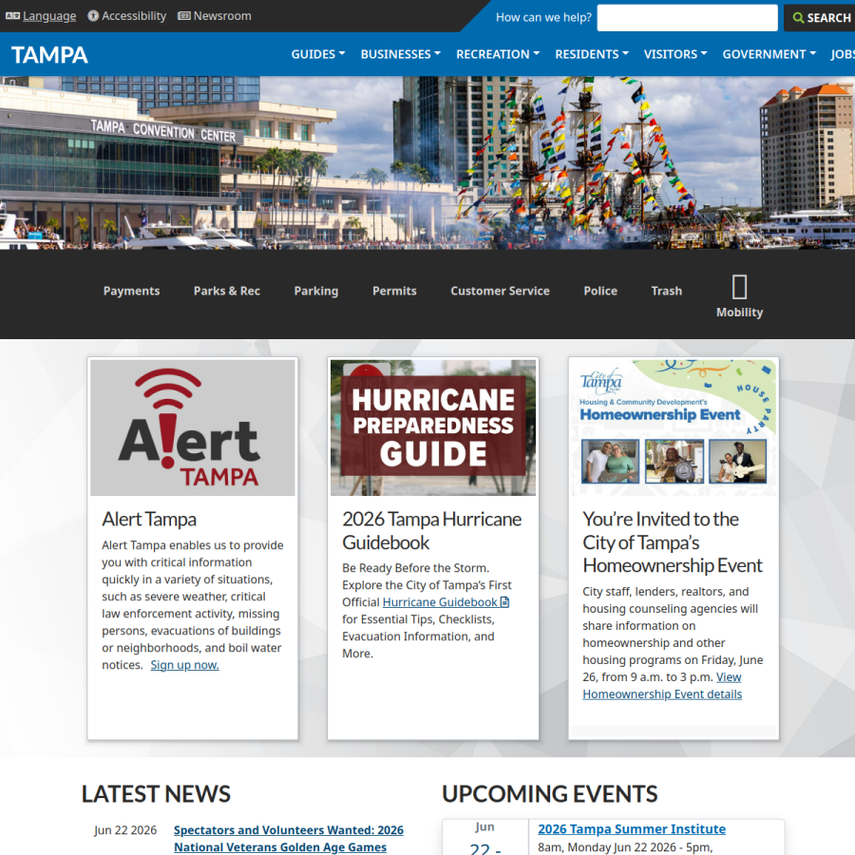Go to Payments quick link

click(131, 291)
